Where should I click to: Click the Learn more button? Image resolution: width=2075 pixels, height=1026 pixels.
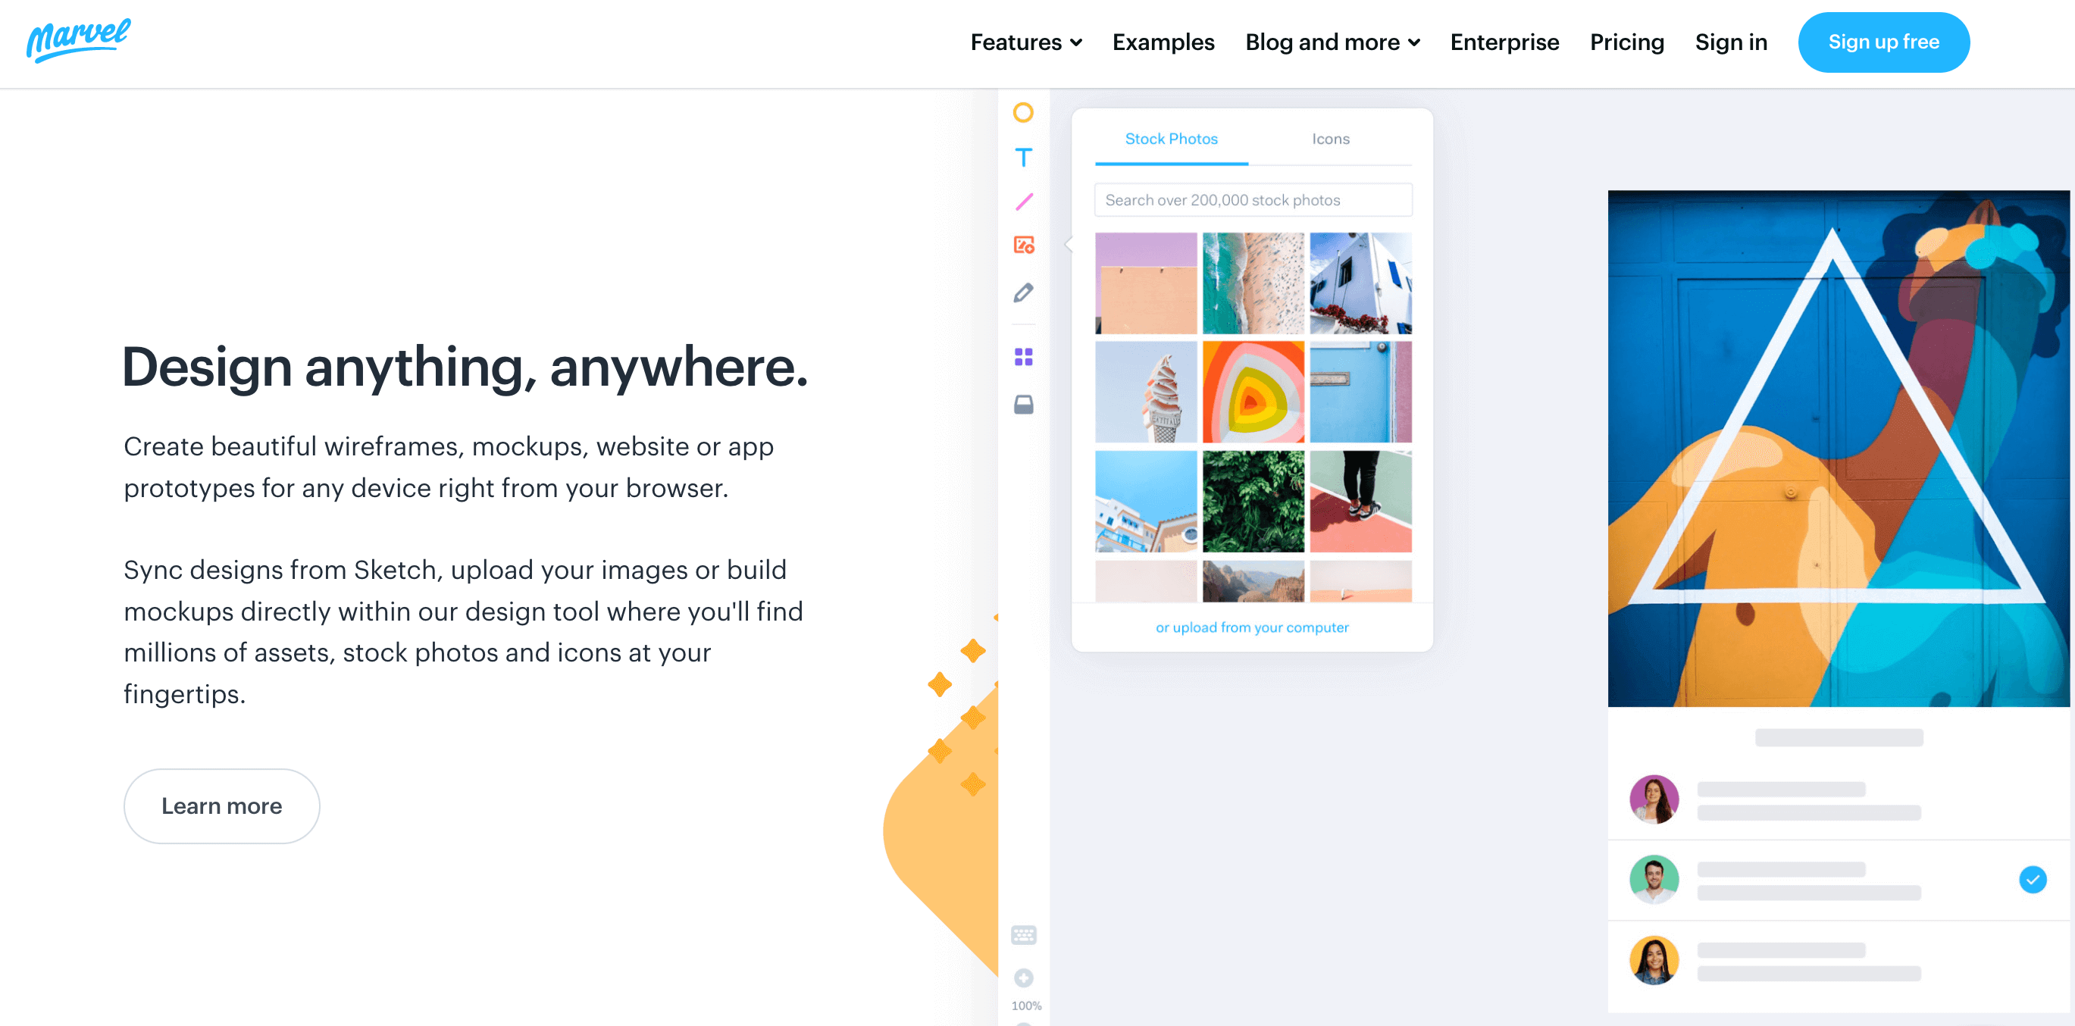click(x=221, y=805)
